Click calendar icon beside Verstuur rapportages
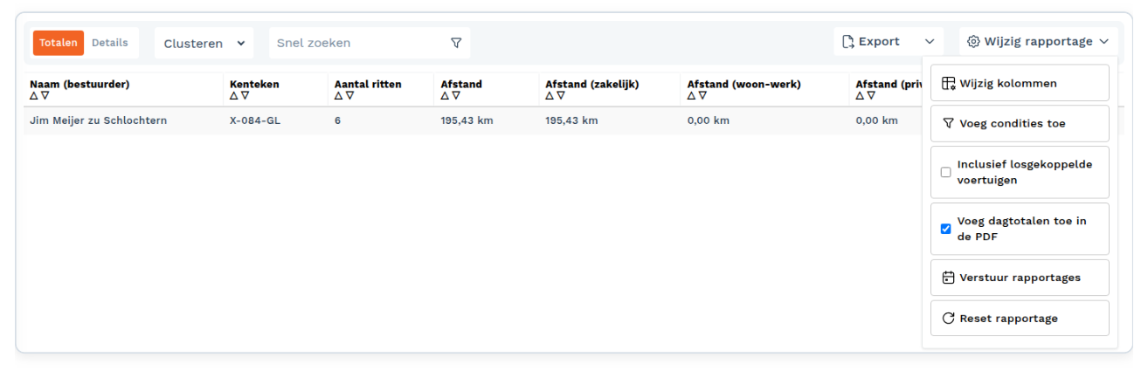The height and width of the screenshot is (371, 1148). [949, 278]
